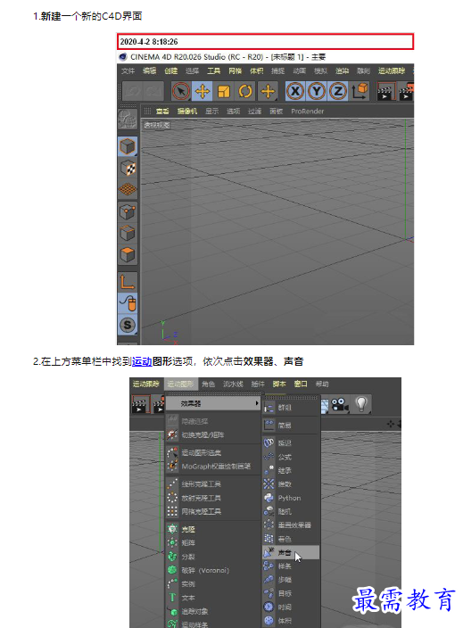Activate the Rotate tool in toolbar
This screenshot has height=628, width=463.
tap(245, 92)
